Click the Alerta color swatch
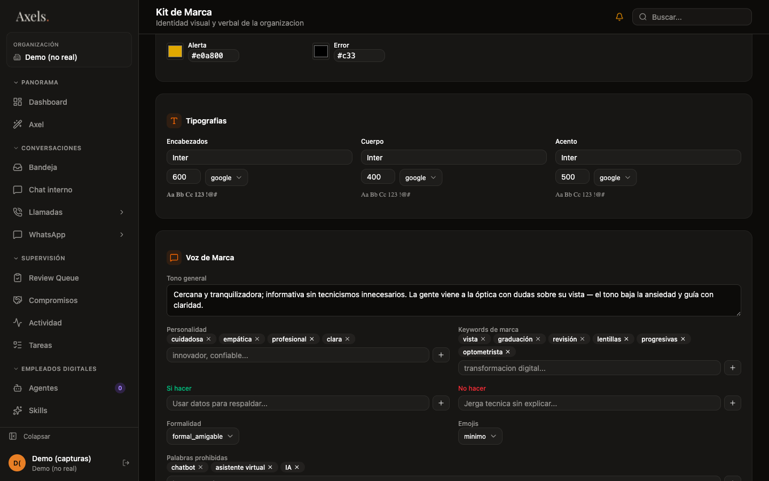The width and height of the screenshot is (769, 481). pyautogui.click(x=175, y=51)
